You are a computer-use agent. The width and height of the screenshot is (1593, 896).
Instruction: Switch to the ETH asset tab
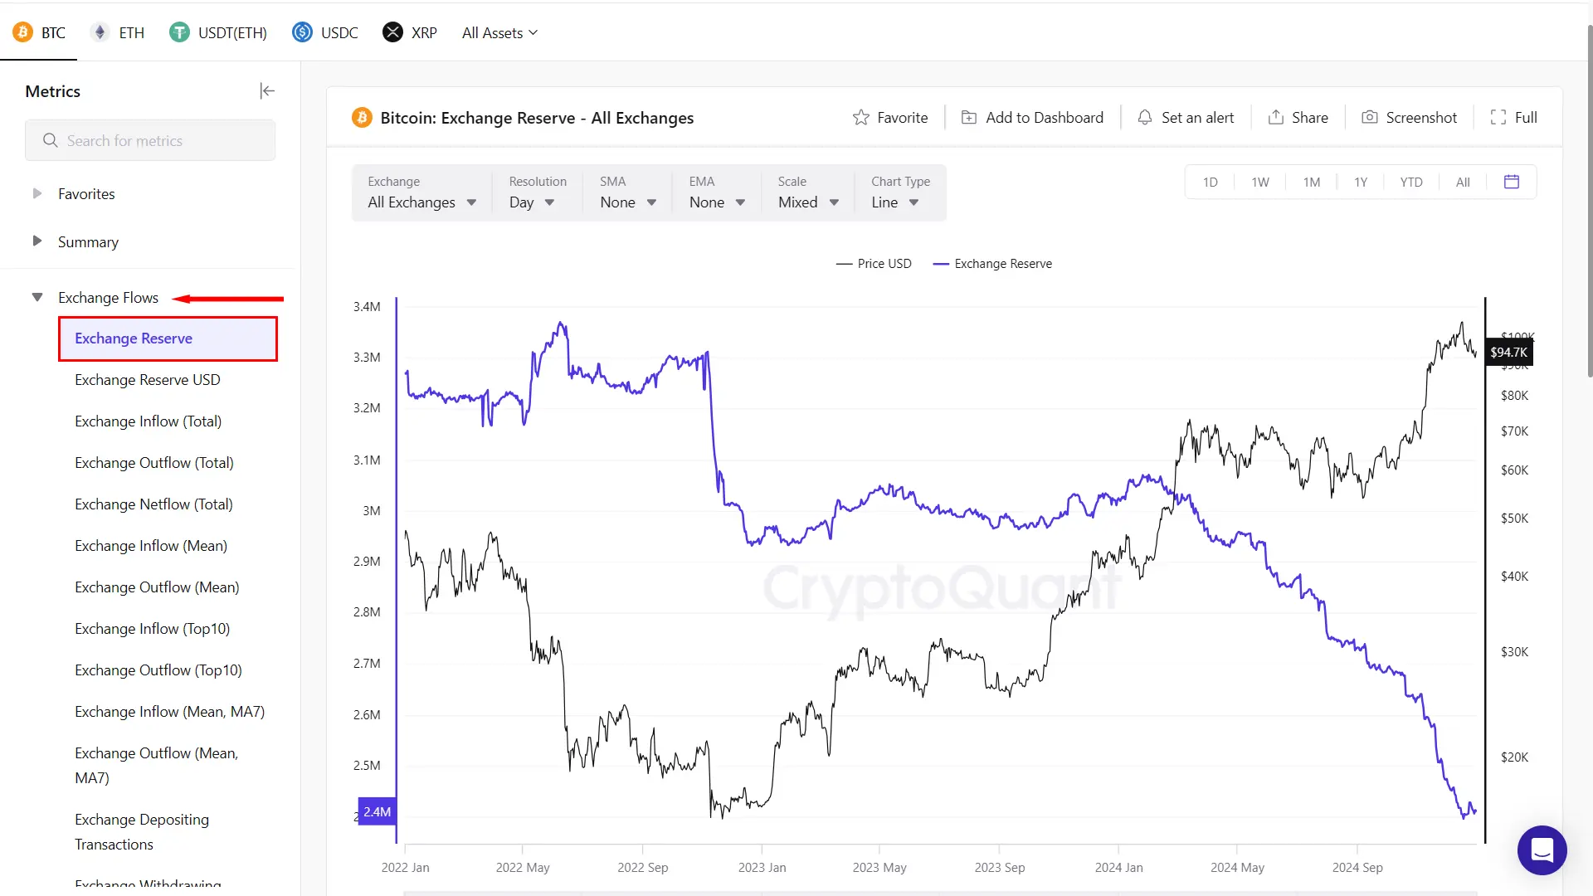click(x=117, y=33)
